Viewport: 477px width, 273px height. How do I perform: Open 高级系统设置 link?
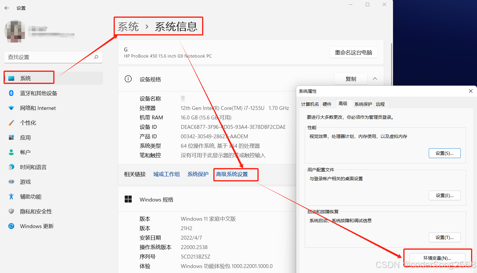click(232, 174)
